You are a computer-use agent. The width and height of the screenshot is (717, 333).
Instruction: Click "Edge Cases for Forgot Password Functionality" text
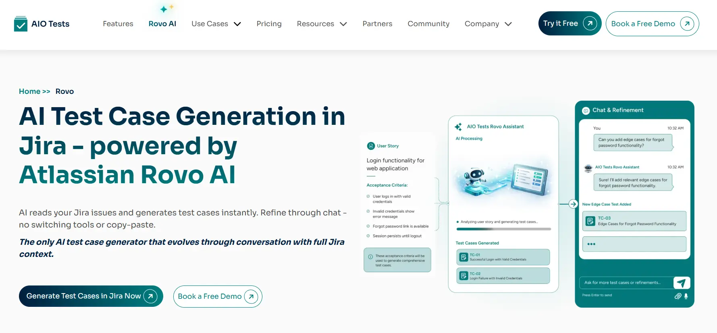pyautogui.click(x=637, y=224)
